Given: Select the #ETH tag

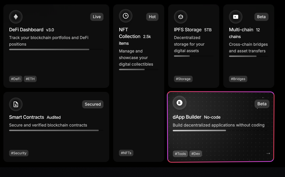Looking at the screenshot, I should pos(30,79).
